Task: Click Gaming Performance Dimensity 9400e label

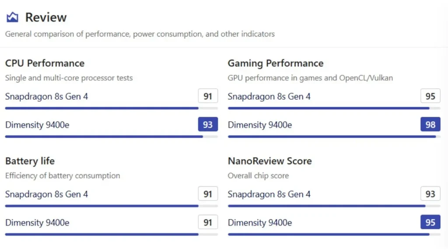Action: [x=260, y=125]
